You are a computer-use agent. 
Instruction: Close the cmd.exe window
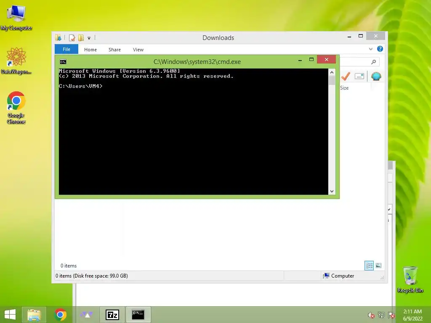point(326,59)
